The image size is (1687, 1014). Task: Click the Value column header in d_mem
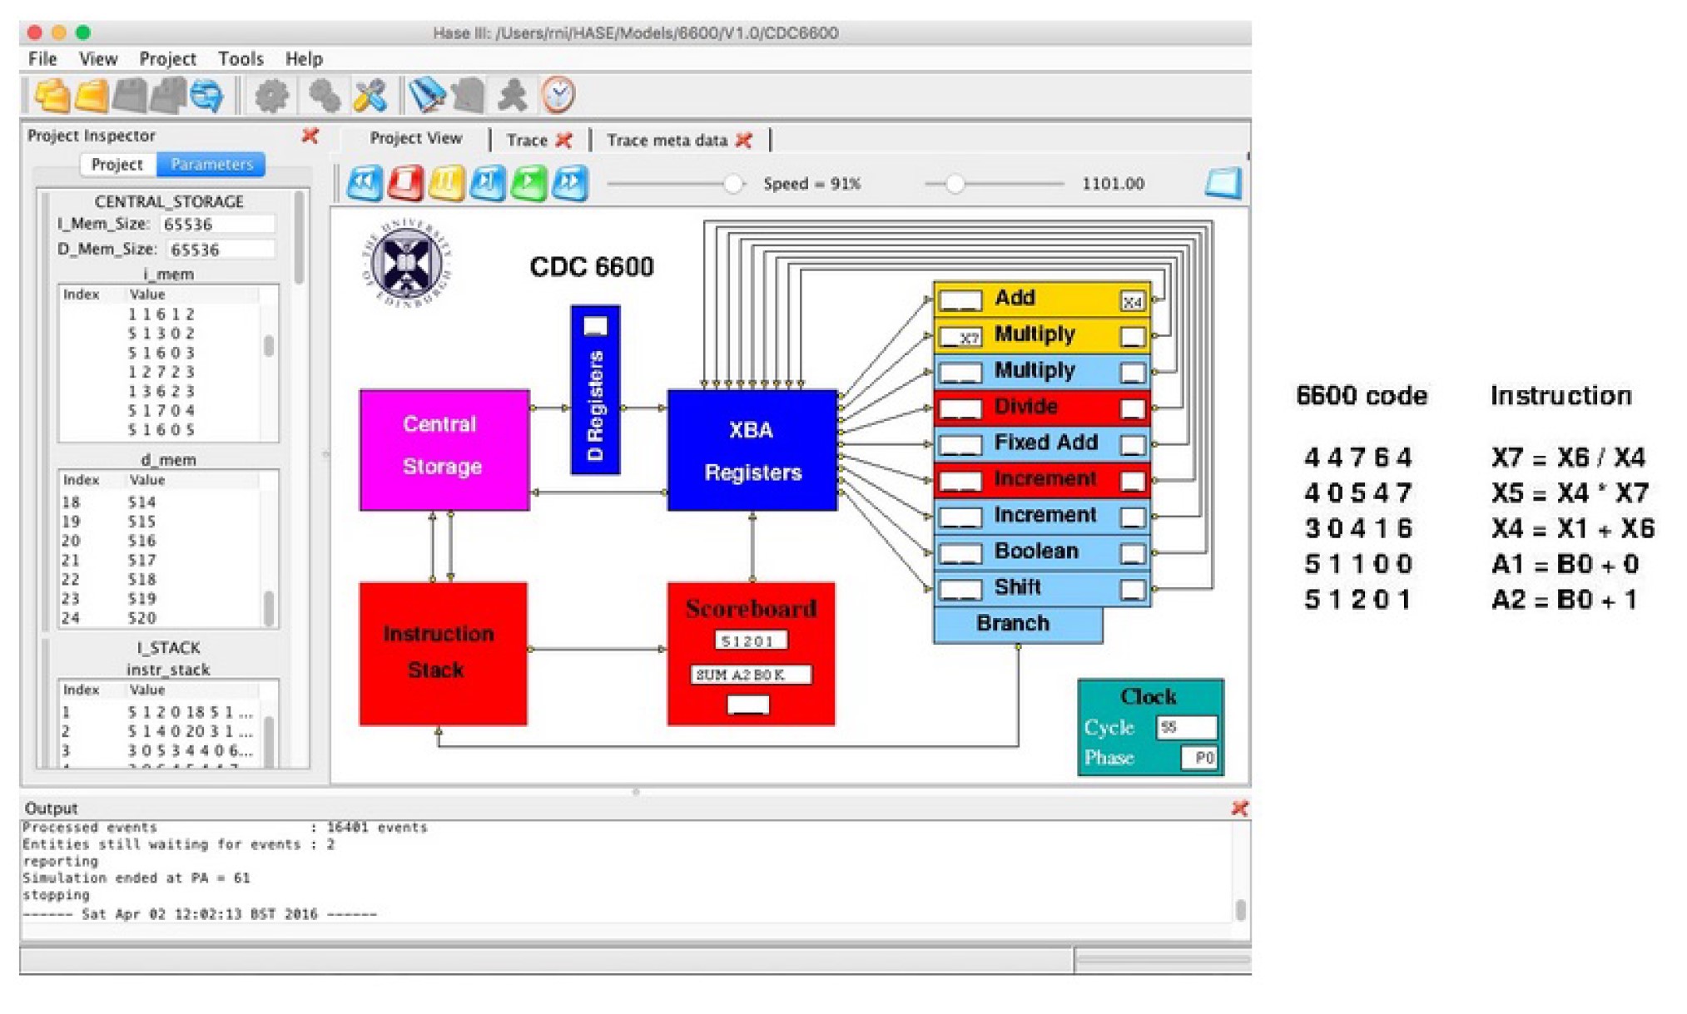coord(147,480)
